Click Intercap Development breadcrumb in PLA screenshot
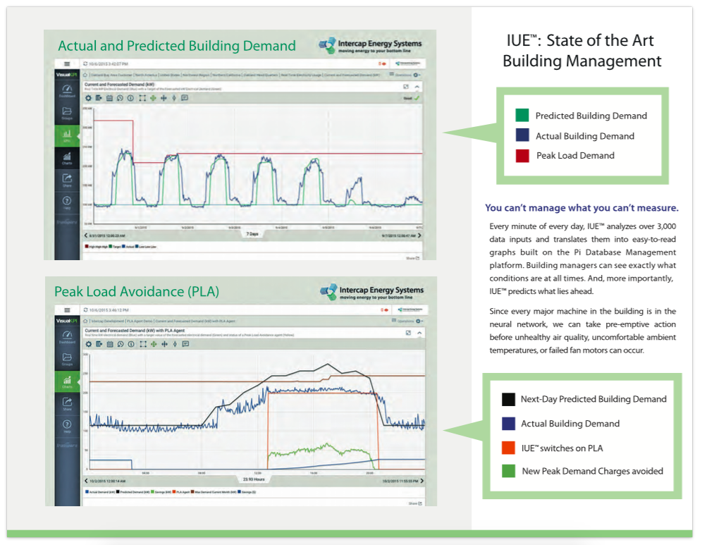Screen dimensions: 702x545 pyautogui.click(x=108, y=321)
